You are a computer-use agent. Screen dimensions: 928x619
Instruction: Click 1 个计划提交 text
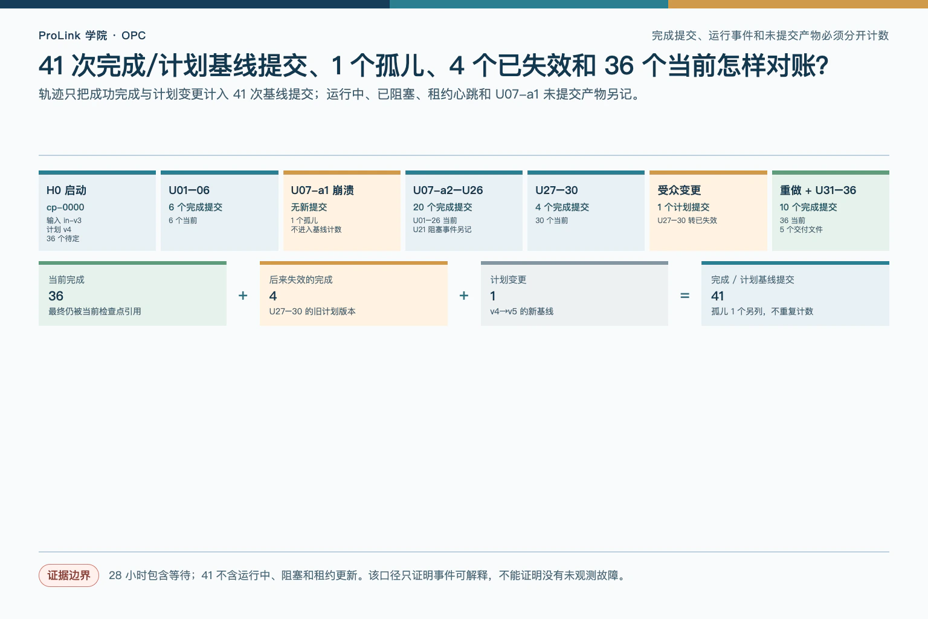click(x=683, y=207)
